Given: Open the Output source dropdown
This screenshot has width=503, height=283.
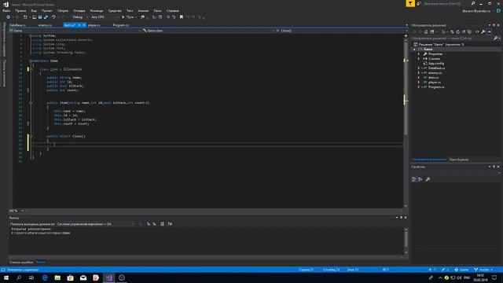Looking at the screenshot, I should (x=96, y=224).
